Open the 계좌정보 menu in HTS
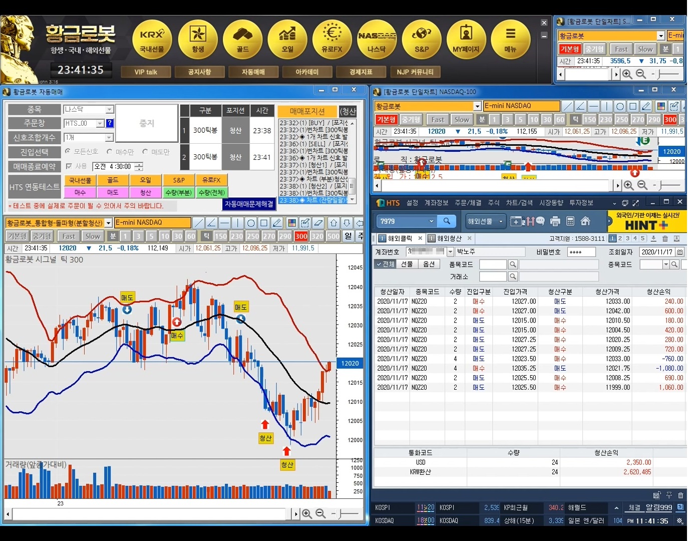 [x=436, y=203]
